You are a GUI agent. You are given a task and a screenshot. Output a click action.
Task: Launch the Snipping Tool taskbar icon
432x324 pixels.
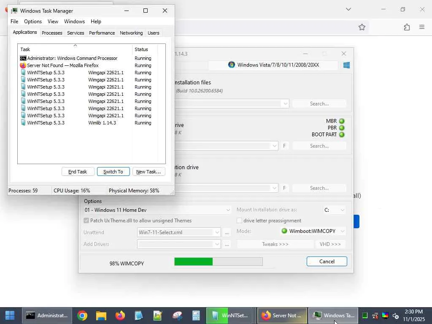click(177, 316)
